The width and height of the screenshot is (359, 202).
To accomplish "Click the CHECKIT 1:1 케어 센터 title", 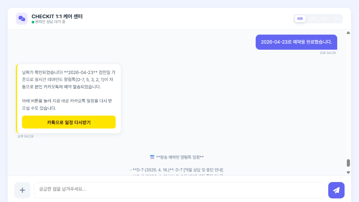I will tap(57, 16).
